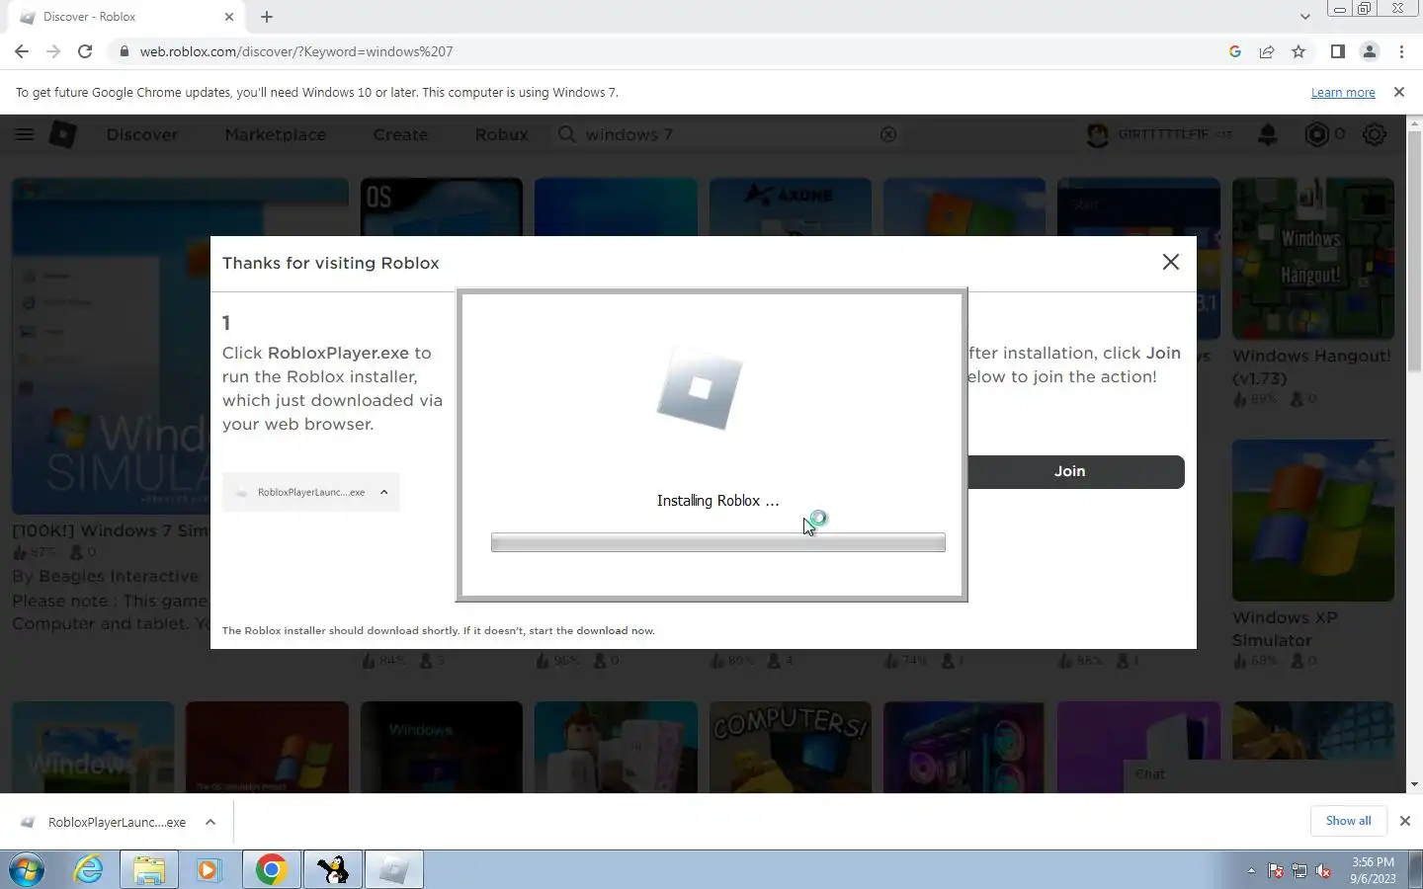This screenshot has width=1423, height=889.
Task: Click the Roblox logo home icon
Action: [63, 134]
